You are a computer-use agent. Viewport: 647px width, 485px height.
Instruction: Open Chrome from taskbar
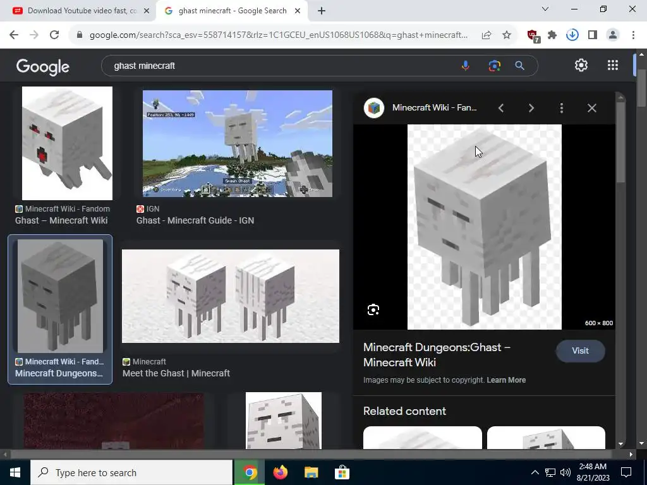coord(249,472)
